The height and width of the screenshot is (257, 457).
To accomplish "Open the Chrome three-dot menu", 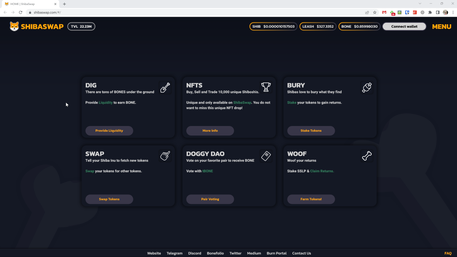I will pyautogui.click(x=453, y=12).
